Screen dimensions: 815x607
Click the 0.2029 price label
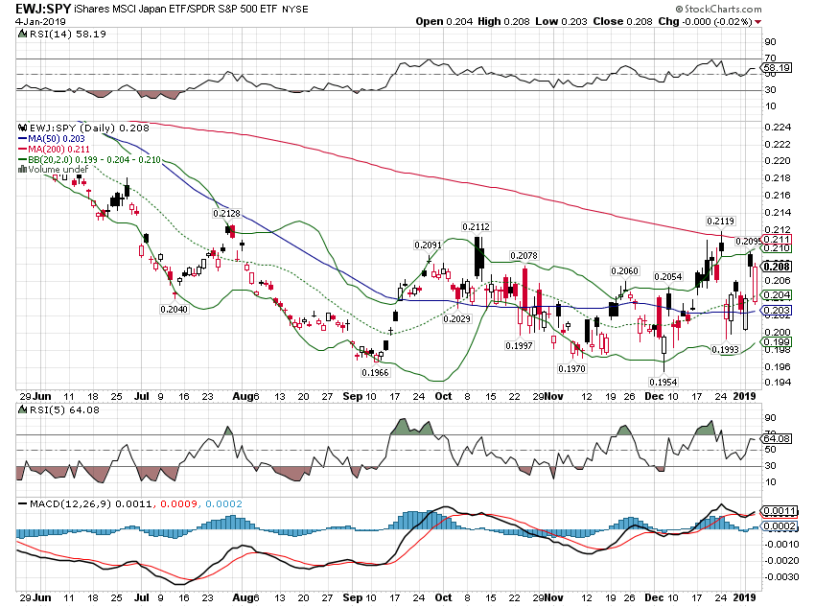pos(456,319)
